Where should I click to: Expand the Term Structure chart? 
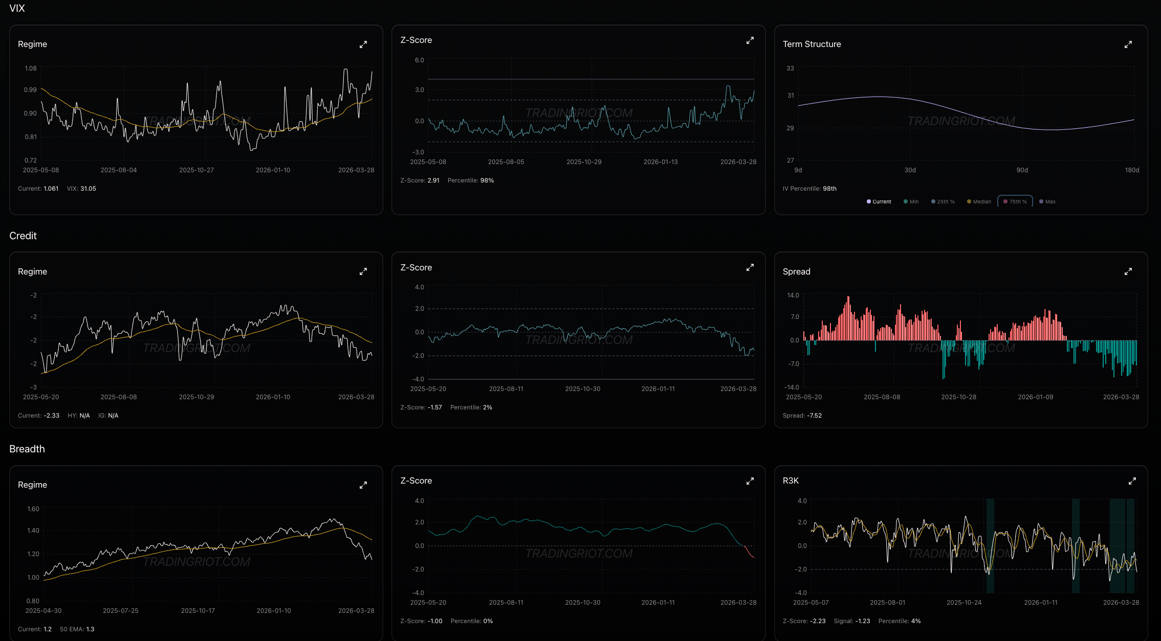tap(1128, 44)
